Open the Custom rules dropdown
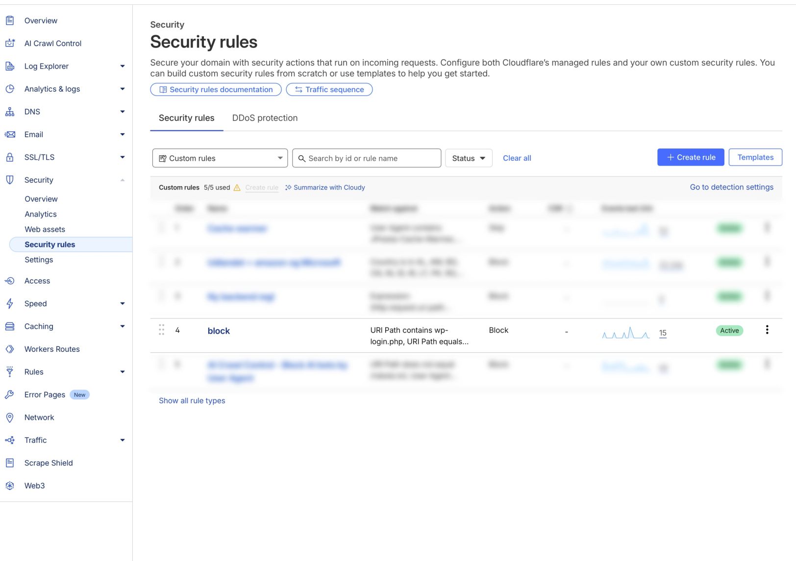The width and height of the screenshot is (796, 561). point(220,158)
